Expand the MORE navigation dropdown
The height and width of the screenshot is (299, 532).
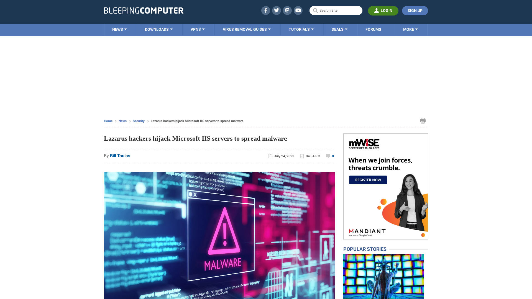pos(410,30)
